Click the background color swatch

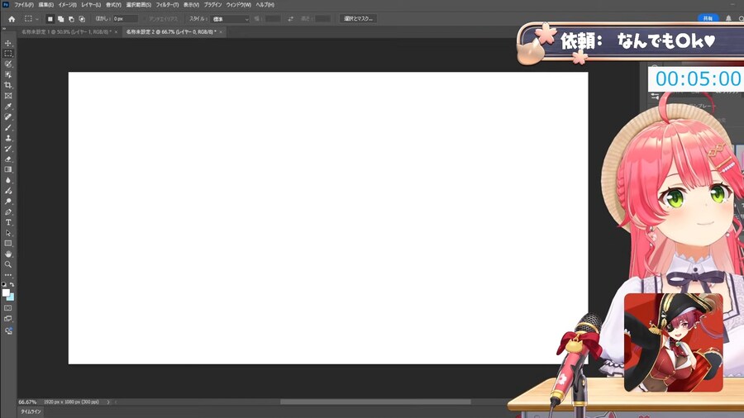(12, 298)
